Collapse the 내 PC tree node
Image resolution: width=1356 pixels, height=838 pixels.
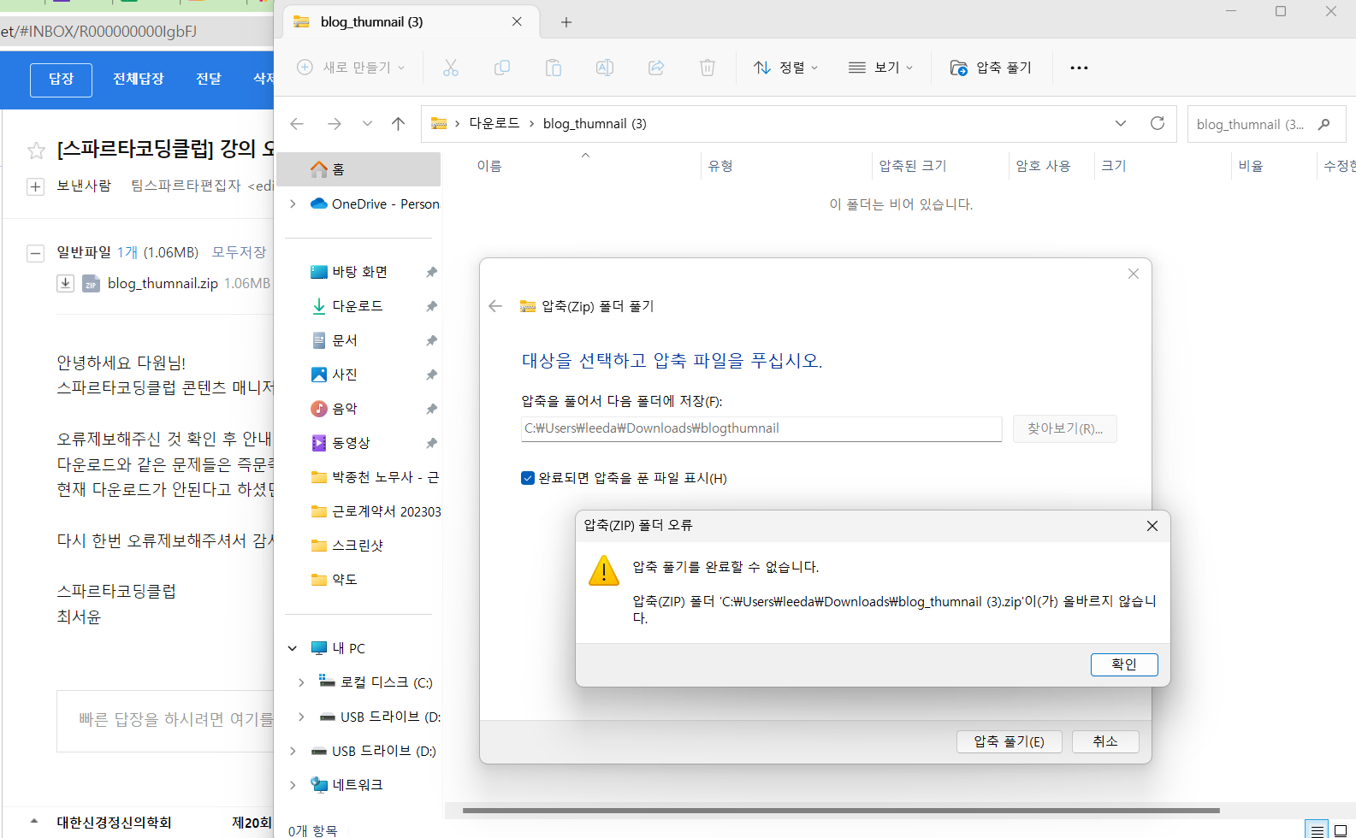pyautogui.click(x=293, y=648)
